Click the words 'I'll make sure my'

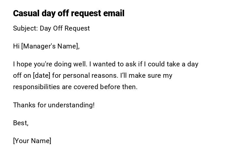pyautogui.click(x=146, y=75)
